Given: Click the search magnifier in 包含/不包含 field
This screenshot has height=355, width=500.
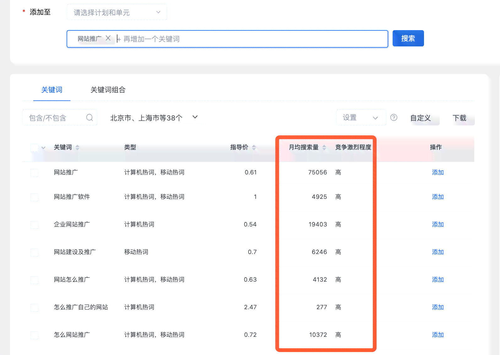Looking at the screenshot, I should point(90,118).
